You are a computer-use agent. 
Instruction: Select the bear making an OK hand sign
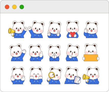(91, 30)
